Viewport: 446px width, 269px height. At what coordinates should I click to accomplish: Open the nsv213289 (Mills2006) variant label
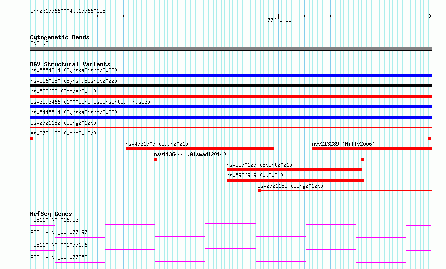(x=343, y=144)
